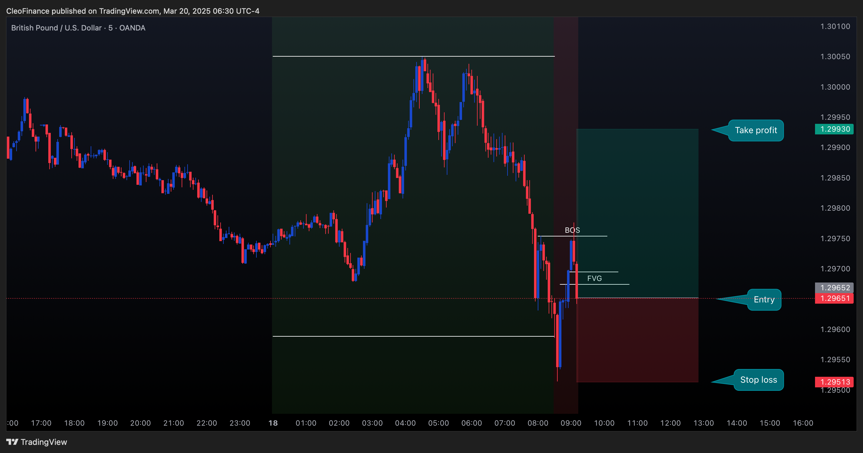Click the red 1.29513 stop price label

[x=834, y=382]
